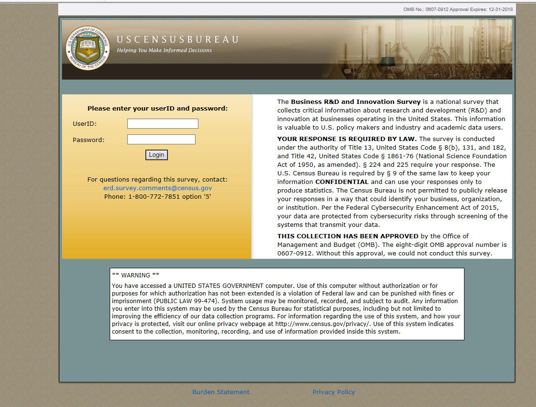This screenshot has width=536, height=407.
Task: Click 'Please enter your userID and password:' heading
Action: tap(157, 108)
